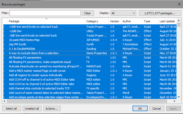Open the Display filter dropdown

(123, 13)
